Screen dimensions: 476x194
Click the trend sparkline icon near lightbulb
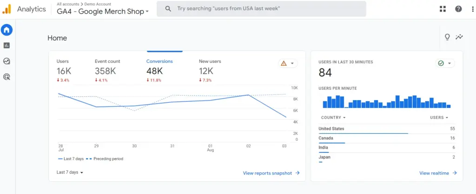coord(459,37)
